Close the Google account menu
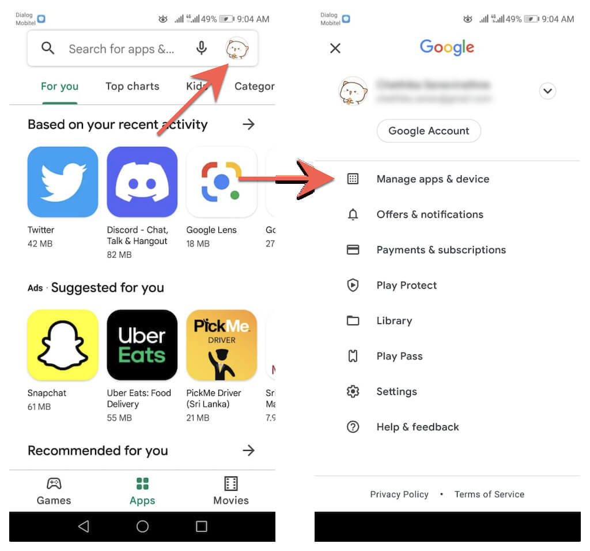 pyautogui.click(x=335, y=48)
